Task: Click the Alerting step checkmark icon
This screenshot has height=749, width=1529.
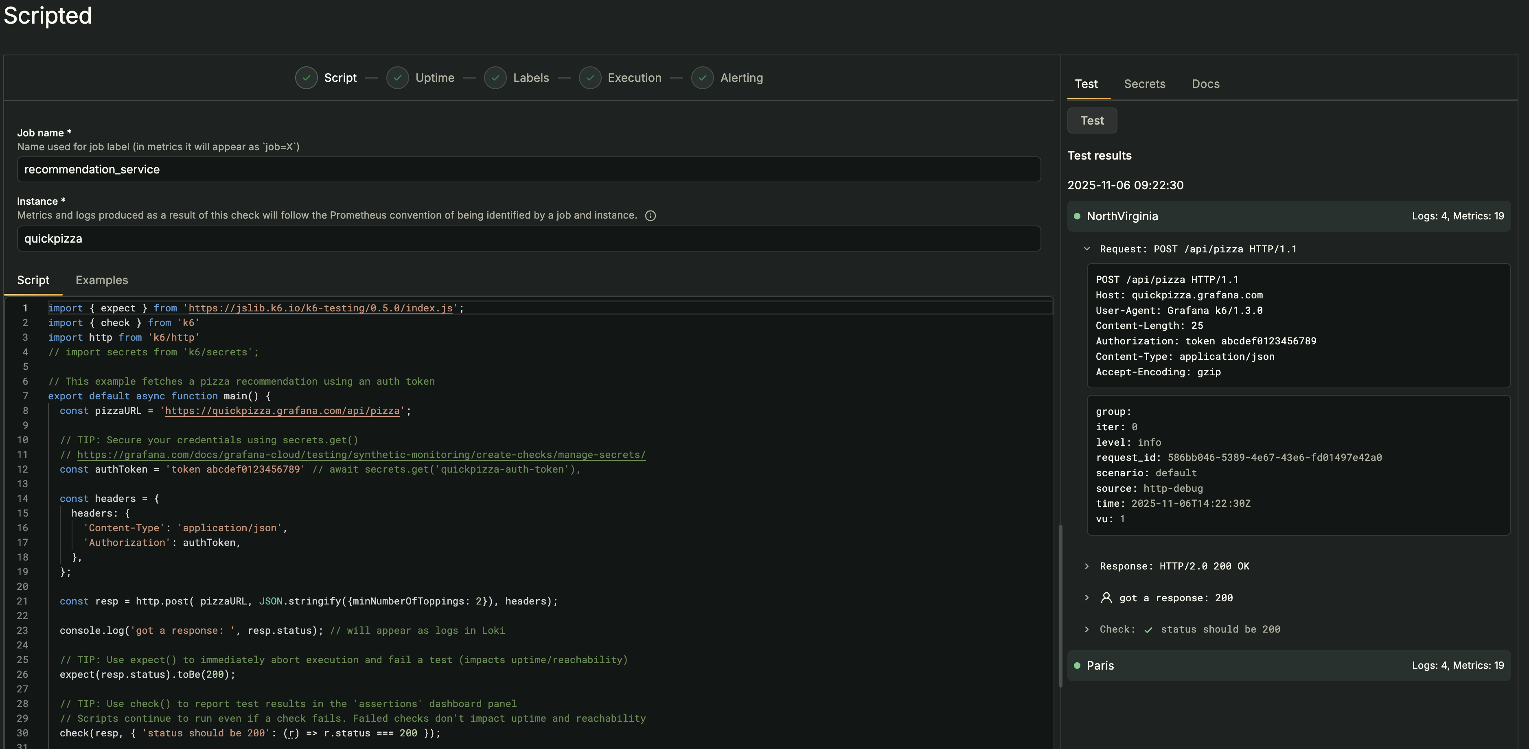Action: (702, 78)
